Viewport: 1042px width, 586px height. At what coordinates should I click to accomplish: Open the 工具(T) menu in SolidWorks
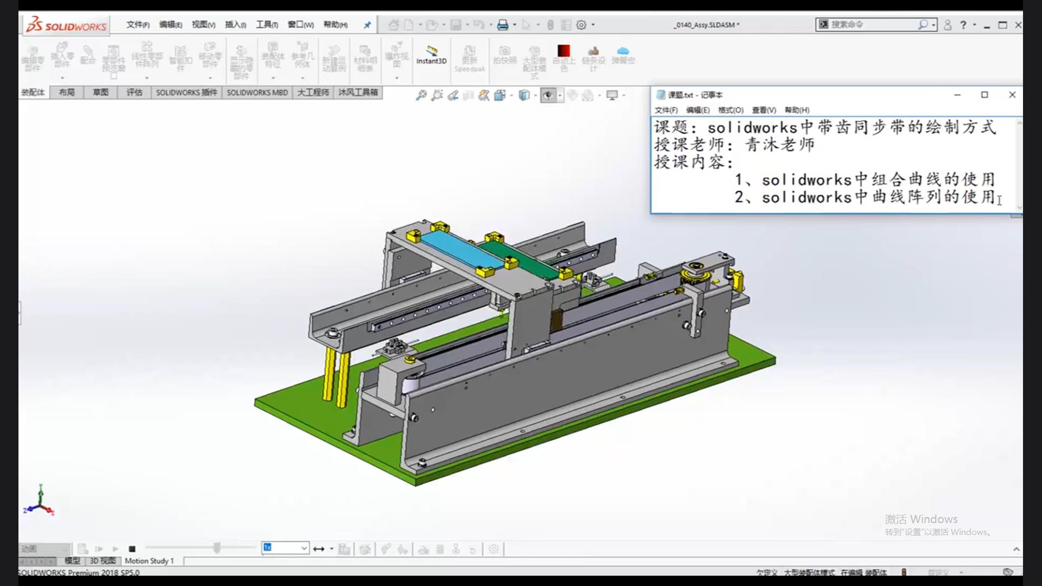(267, 25)
